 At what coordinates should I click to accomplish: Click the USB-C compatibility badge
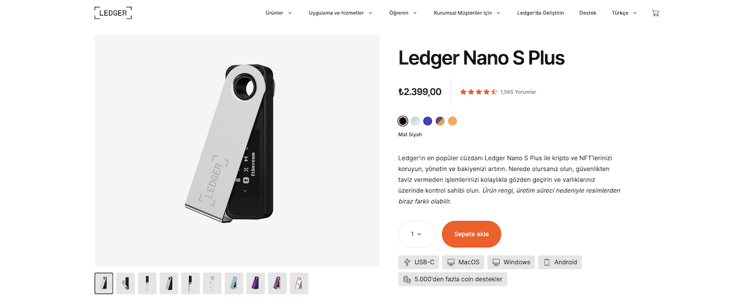tap(418, 262)
